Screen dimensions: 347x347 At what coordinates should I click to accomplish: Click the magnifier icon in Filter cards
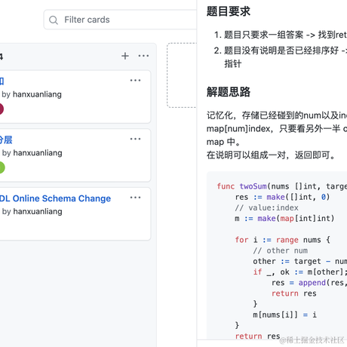[54, 20]
